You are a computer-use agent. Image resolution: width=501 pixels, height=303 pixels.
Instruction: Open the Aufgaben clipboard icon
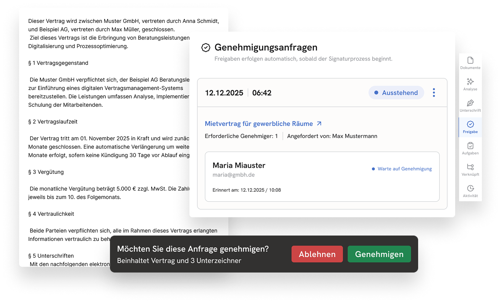tap(470, 146)
